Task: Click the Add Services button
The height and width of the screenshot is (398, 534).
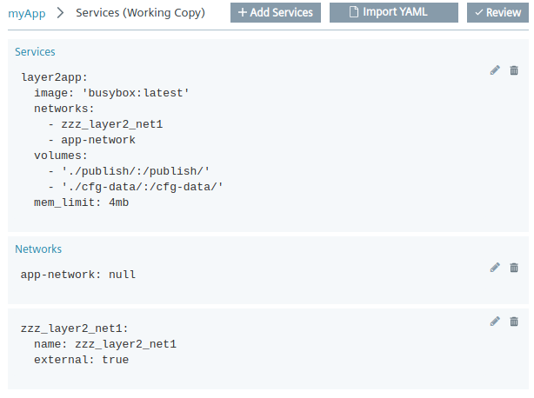Action: [276, 13]
